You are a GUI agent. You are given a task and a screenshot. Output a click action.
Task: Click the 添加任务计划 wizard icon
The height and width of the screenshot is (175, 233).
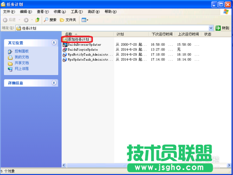click(x=65, y=40)
